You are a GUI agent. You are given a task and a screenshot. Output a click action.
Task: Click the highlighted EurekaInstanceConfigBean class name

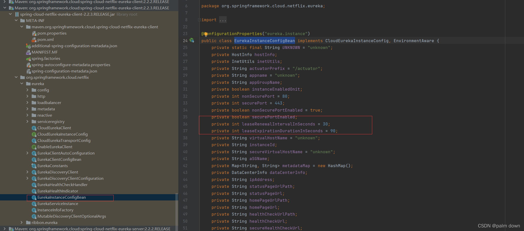264,41
